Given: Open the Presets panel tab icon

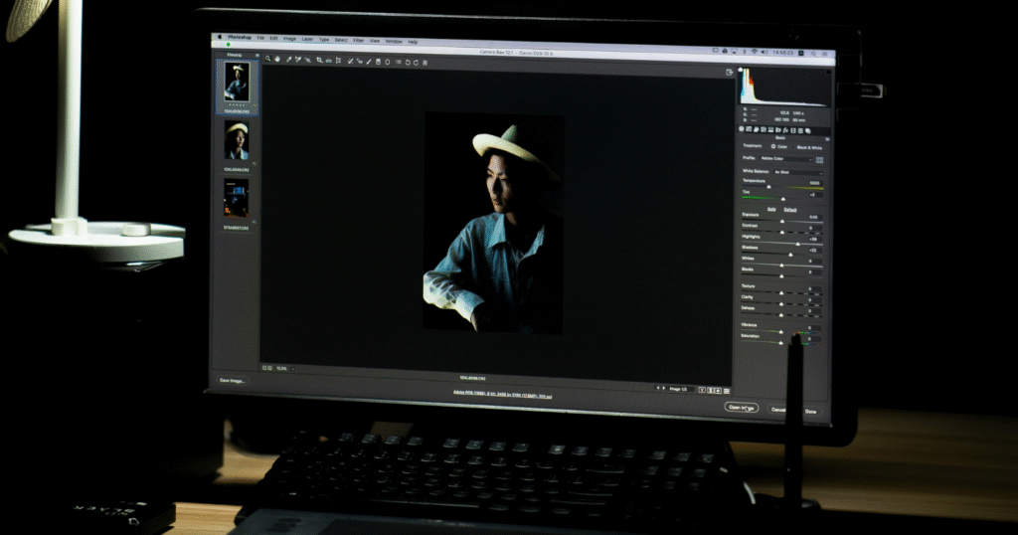Looking at the screenshot, I should pos(800,130).
